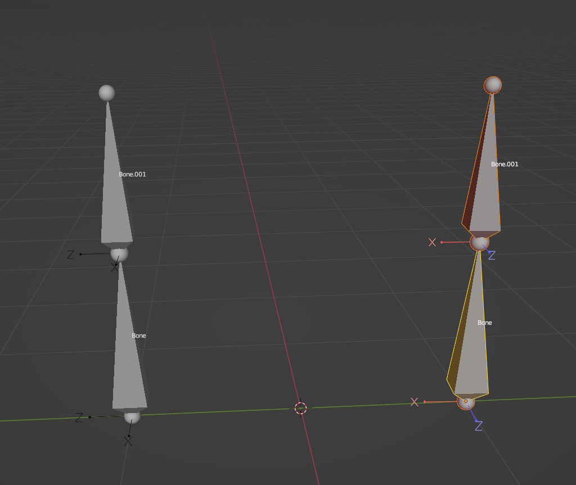This screenshot has height=485, width=576.
Task: Click the Z axis marker beside the left joint sphere
Action: (73, 254)
